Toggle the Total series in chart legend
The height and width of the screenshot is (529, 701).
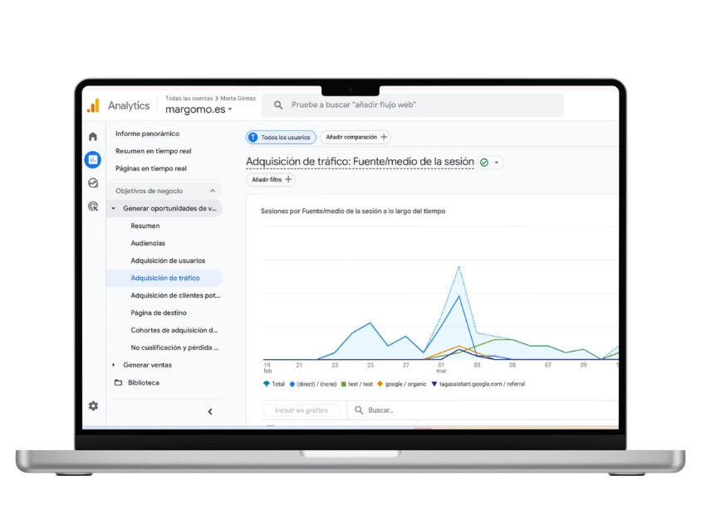273,384
